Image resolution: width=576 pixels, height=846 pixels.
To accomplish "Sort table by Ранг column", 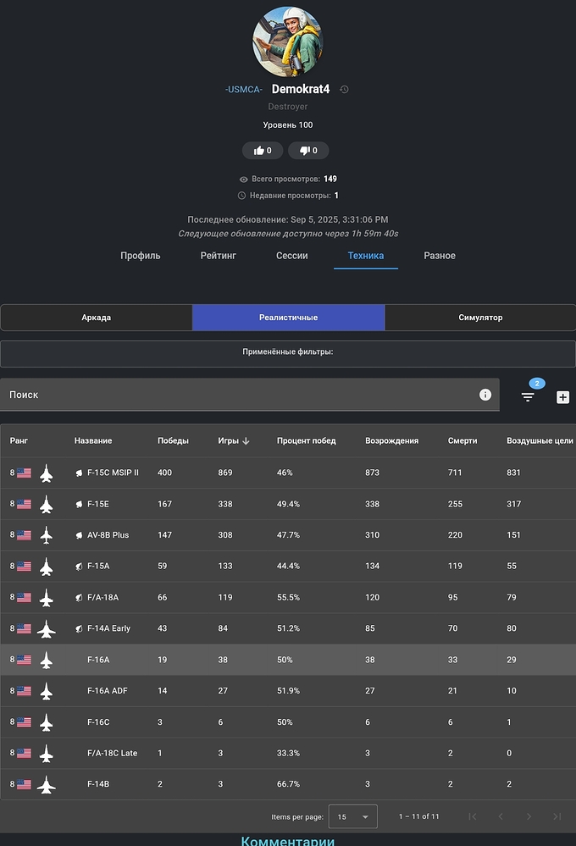I will [19, 441].
